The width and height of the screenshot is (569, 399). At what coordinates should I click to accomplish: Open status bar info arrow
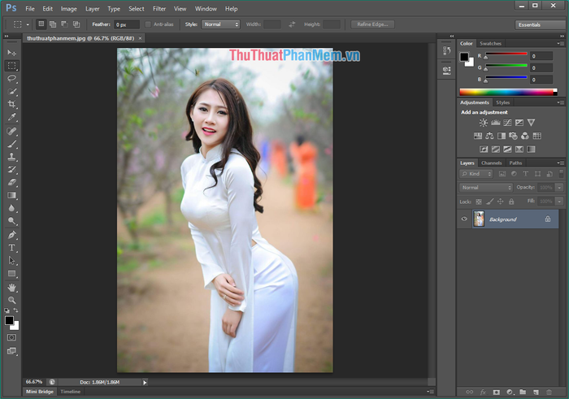pos(145,382)
